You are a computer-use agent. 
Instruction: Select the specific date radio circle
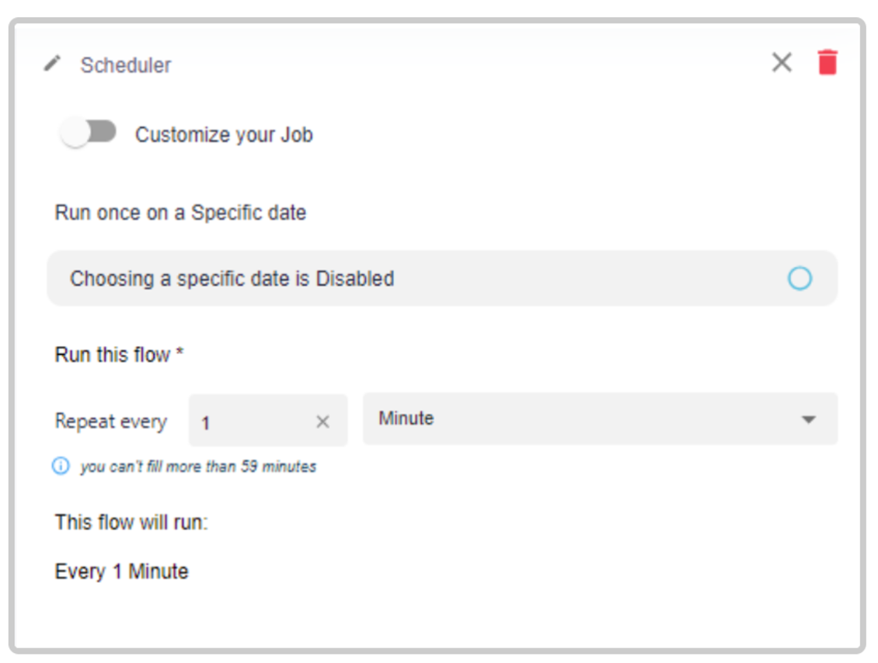coord(800,278)
